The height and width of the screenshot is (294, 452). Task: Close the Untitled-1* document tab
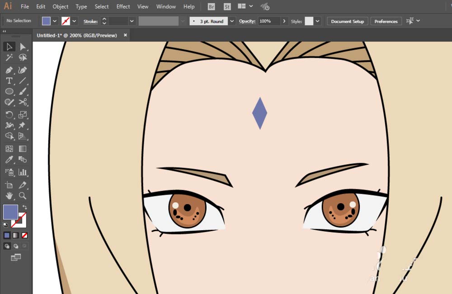coord(125,35)
